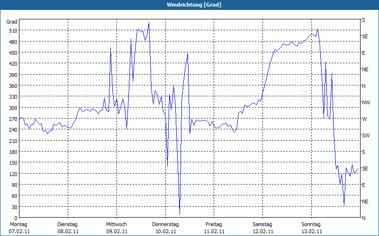Click y-axis value 360
379x236 pixels.
click(13, 86)
